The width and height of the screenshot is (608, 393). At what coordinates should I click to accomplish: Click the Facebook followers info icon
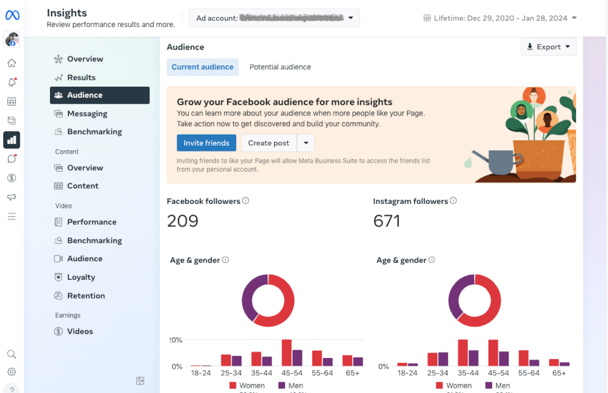[245, 200]
